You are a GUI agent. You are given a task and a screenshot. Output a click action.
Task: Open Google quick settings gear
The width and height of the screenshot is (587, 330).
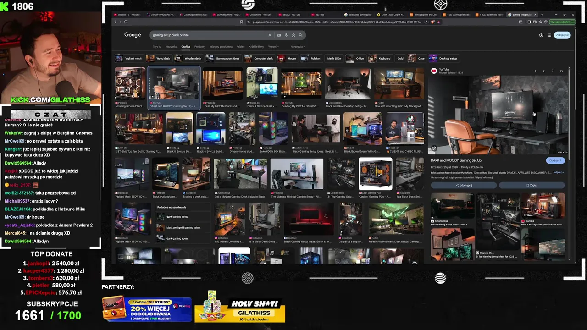point(541,35)
